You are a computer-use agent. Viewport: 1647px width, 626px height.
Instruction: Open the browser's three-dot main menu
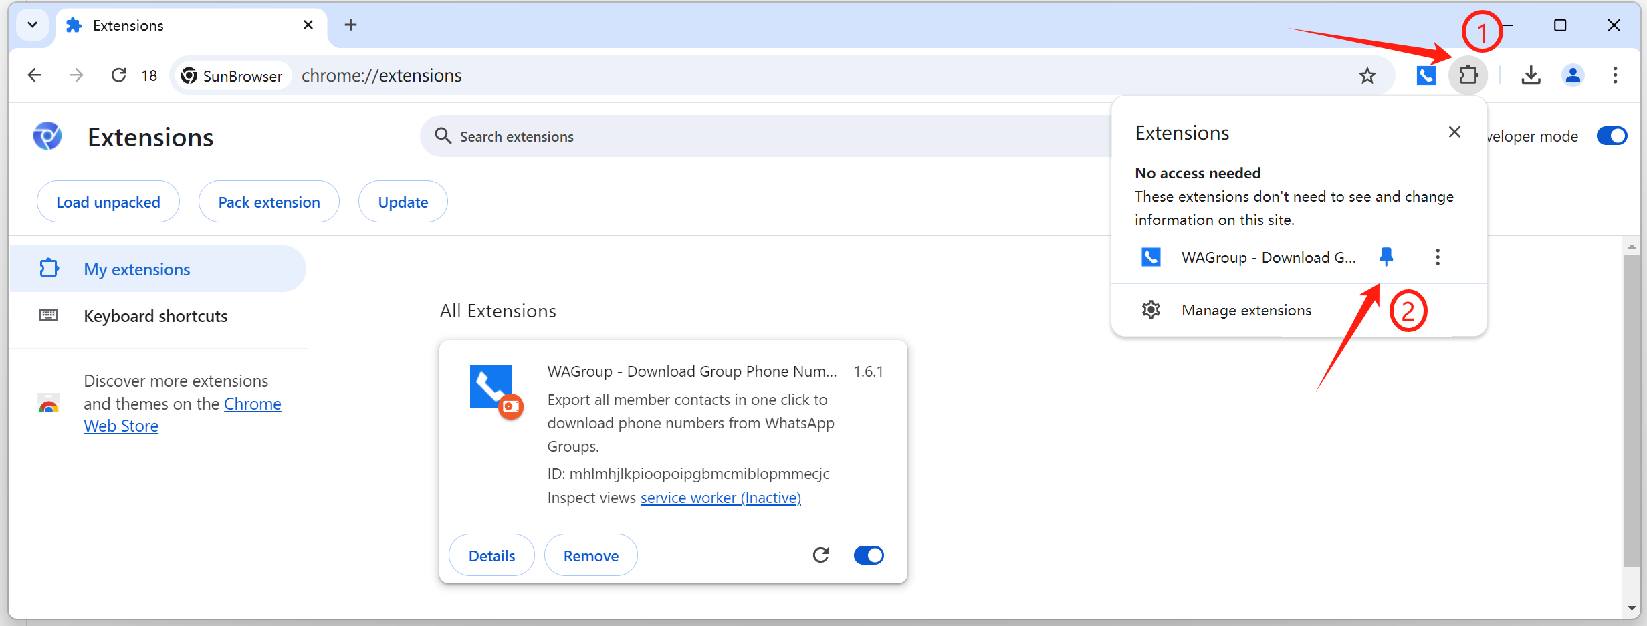click(1615, 75)
